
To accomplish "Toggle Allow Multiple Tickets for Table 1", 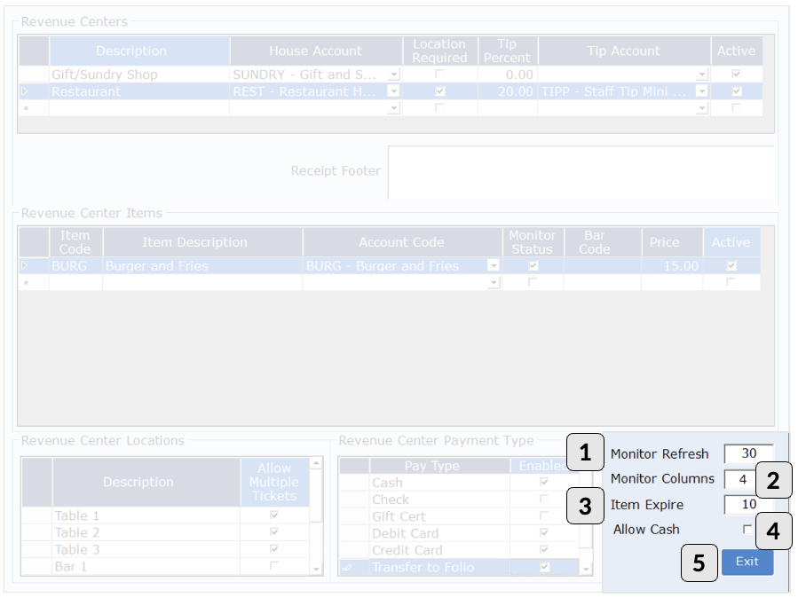I will [273, 515].
